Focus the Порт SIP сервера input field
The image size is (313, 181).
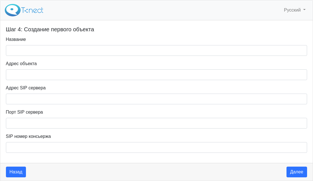[156, 123]
